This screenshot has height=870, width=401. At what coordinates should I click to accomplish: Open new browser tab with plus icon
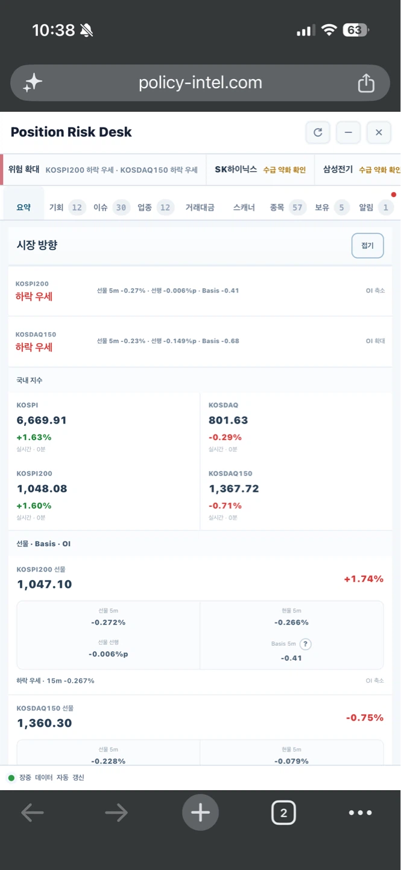(x=200, y=813)
